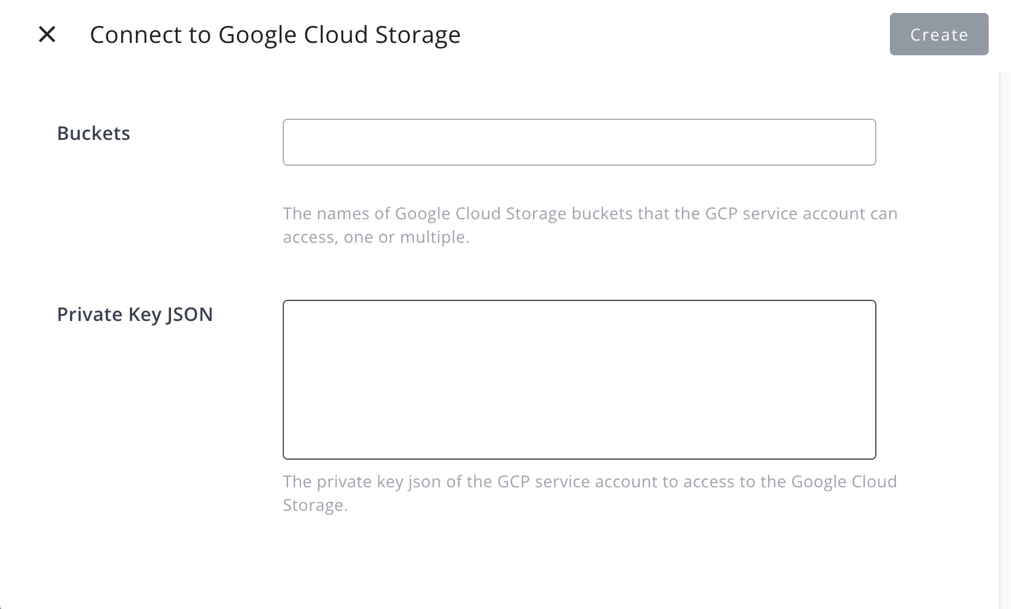Click the Private Key JSON label

[x=135, y=314]
